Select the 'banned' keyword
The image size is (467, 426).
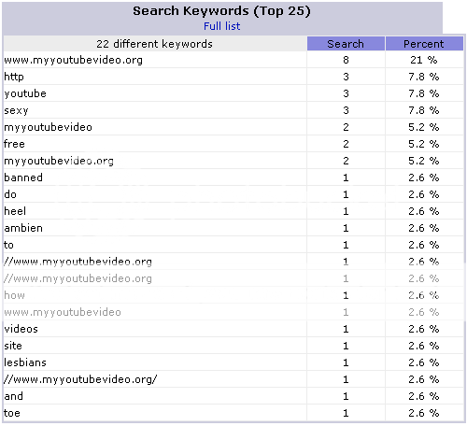point(23,177)
